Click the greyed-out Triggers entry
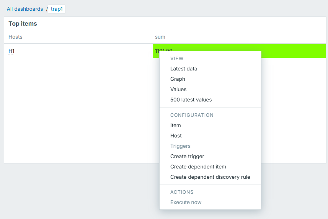This screenshot has width=328, height=219. (x=180, y=146)
